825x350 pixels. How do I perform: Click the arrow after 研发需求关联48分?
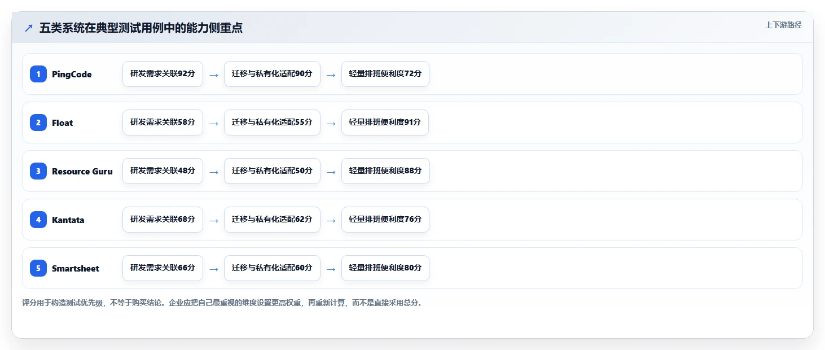[x=213, y=172]
